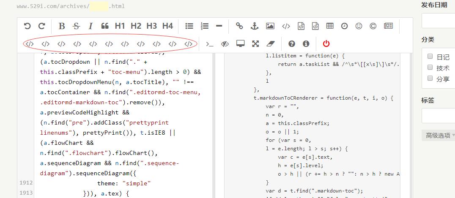The height and width of the screenshot is (198, 455).
Task: Insert a table using the grid icon
Action: 329,26
